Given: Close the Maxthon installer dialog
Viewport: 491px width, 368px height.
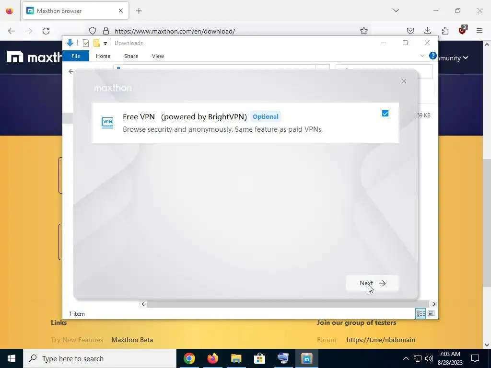Looking at the screenshot, I should click(x=404, y=81).
